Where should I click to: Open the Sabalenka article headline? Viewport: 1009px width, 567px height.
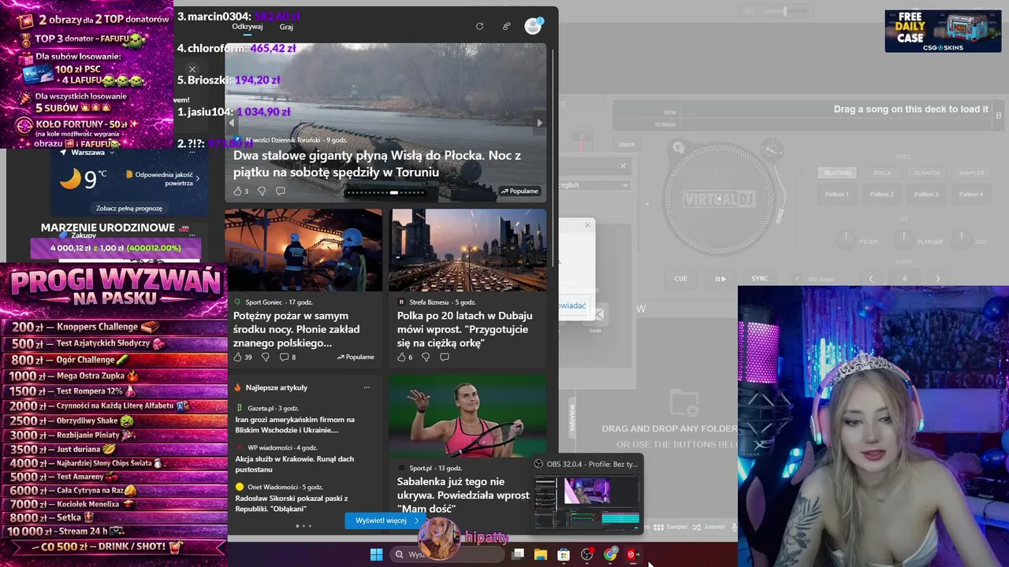[464, 495]
